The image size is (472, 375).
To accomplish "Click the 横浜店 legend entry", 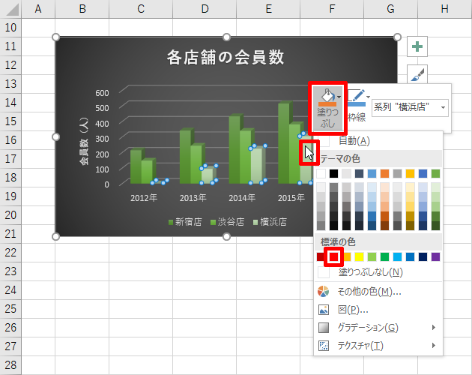I will [270, 222].
